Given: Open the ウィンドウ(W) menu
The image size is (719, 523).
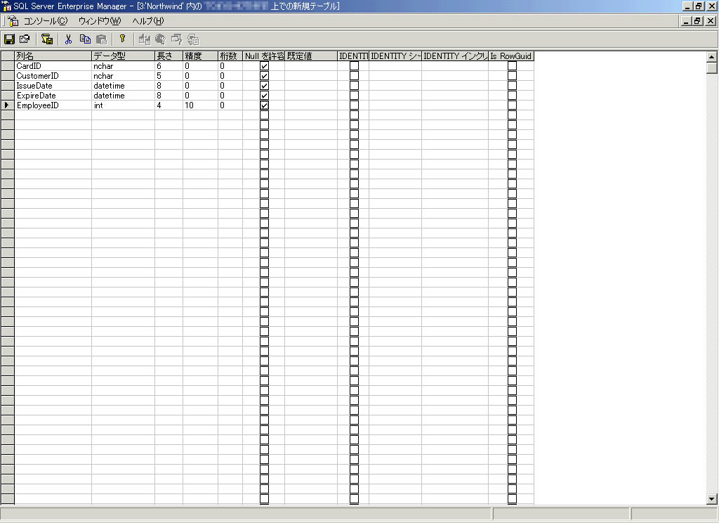Looking at the screenshot, I should 100,20.
